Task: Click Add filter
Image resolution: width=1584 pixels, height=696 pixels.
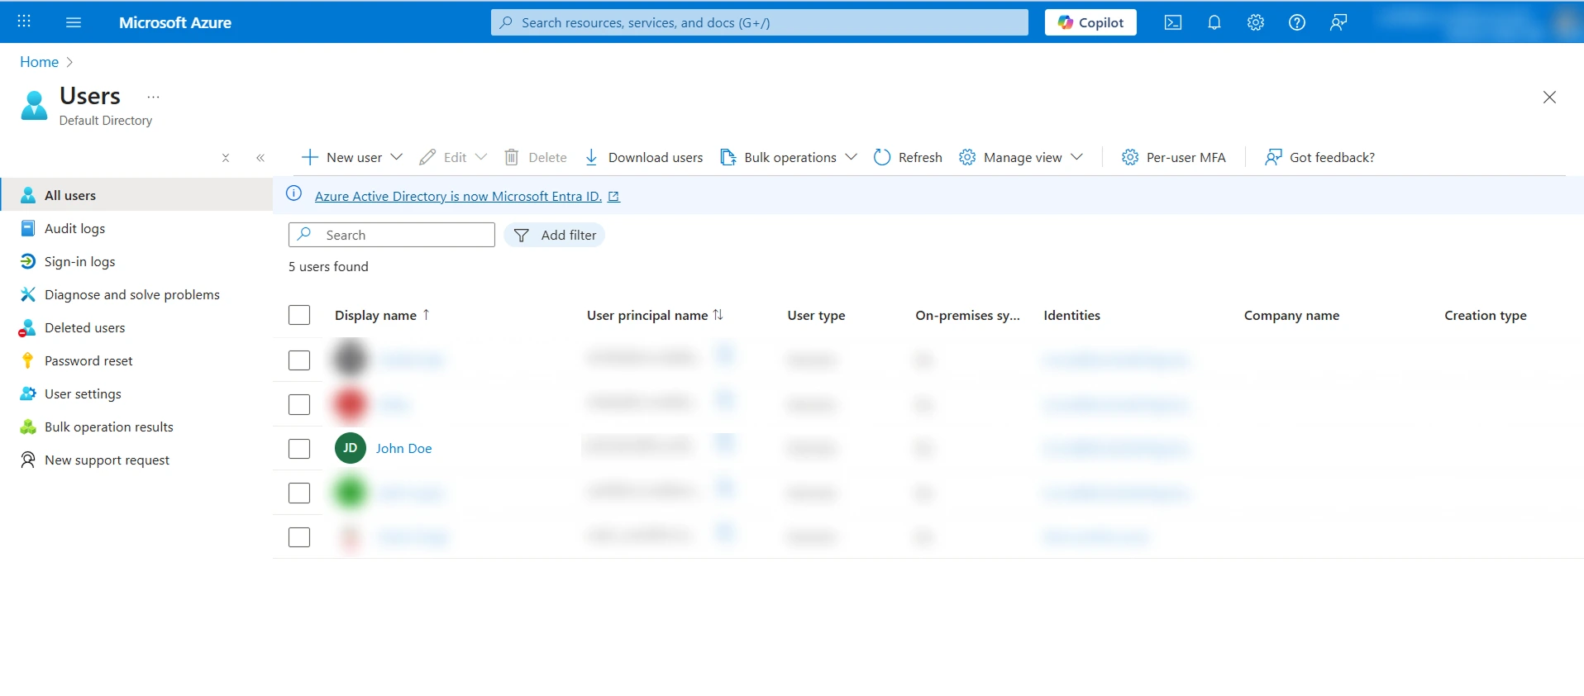Action: 554,235
